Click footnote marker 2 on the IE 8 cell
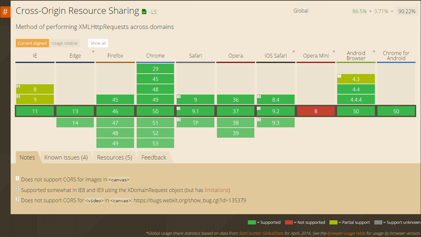The image size is (421, 237). click(x=18, y=86)
